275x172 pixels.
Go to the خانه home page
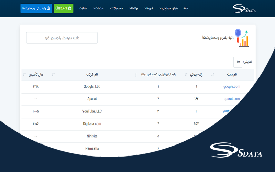[x=186, y=8]
